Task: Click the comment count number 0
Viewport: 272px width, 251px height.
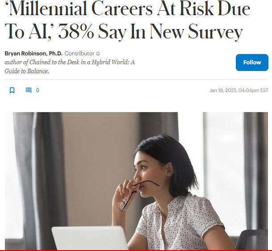Action: pyautogui.click(x=38, y=90)
